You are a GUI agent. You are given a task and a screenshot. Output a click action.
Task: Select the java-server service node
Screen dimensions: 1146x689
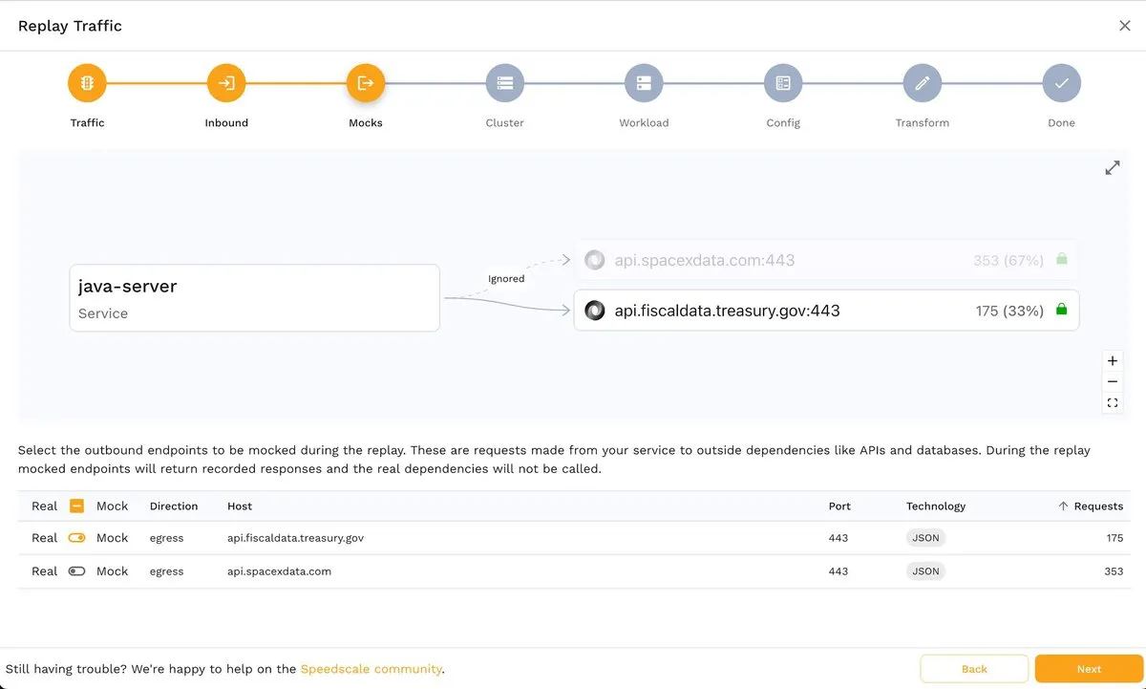point(254,298)
